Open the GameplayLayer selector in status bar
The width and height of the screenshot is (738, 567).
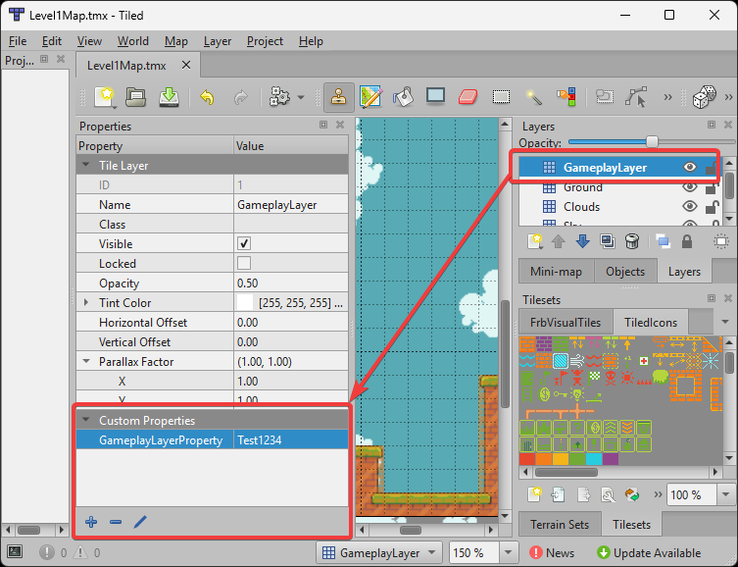click(380, 553)
